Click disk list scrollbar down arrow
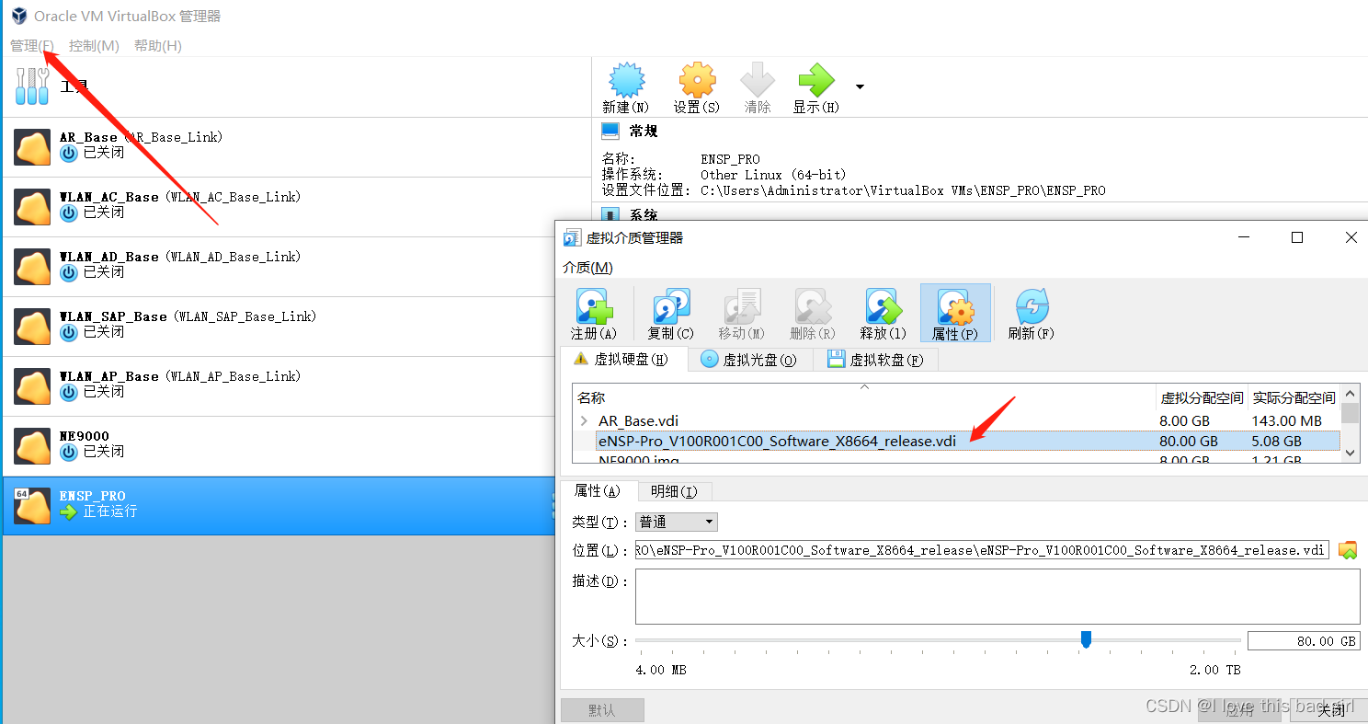The width and height of the screenshot is (1368, 724). pyautogui.click(x=1351, y=453)
